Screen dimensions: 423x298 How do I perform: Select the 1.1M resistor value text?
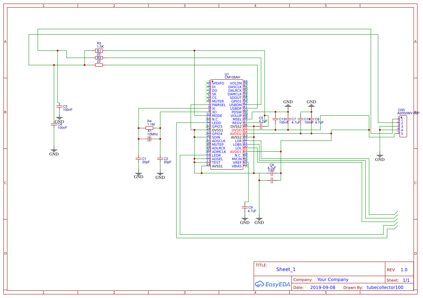pyautogui.click(x=151, y=125)
